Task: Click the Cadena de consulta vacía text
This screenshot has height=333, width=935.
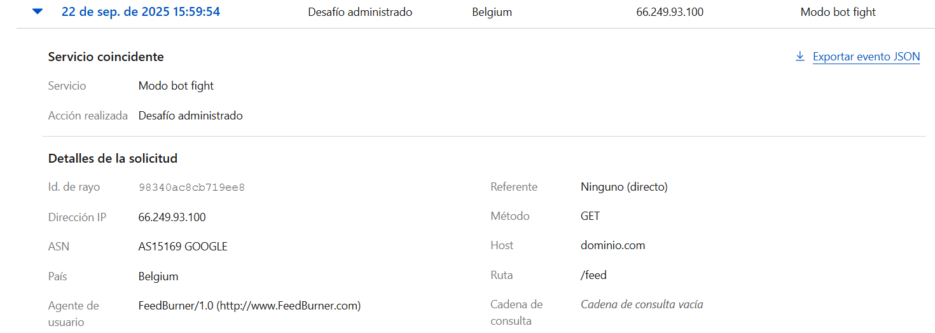Action: pyautogui.click(x=641, y=304)
